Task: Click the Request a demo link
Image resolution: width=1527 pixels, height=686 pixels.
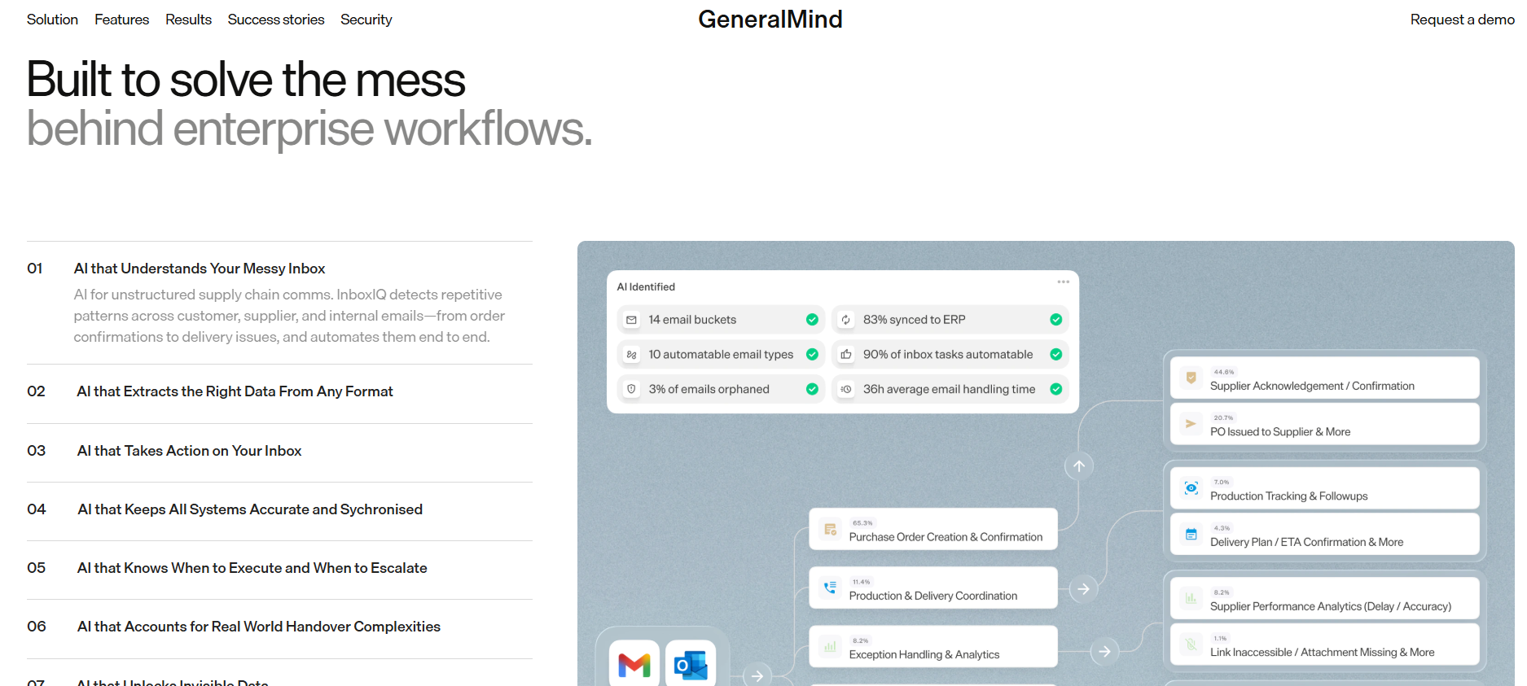Action: pyautogui.click(x=1462, y=20)
